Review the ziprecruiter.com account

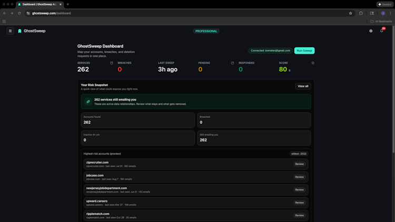(x=299, y=164)
